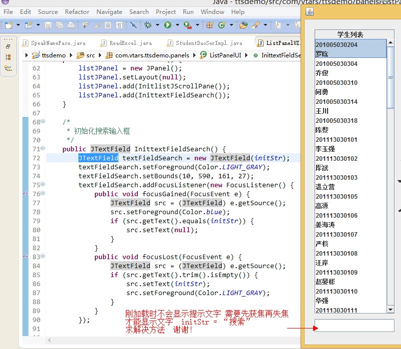Collapse the InittextFieldSearch method at line 71

coord(43,149)
